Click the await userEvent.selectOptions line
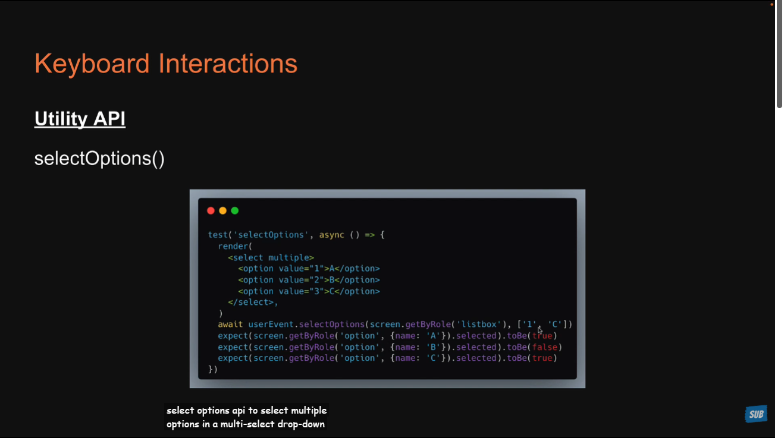Image resolution: width=784 pixels, height=438 pixels. (394, 324)
